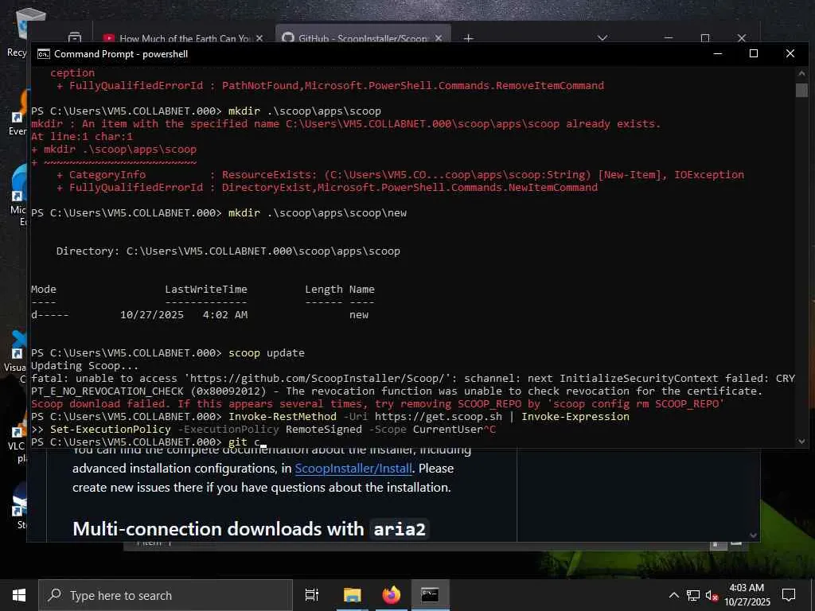Viewport: 815px width, 611px height.
Task: Close the How Much of the Earth tab
Action: [259, 38]
